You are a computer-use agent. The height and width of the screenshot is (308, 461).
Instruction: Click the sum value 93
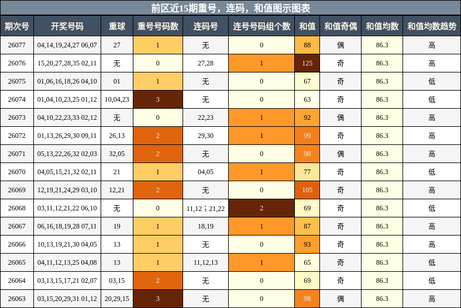[307, 244]
